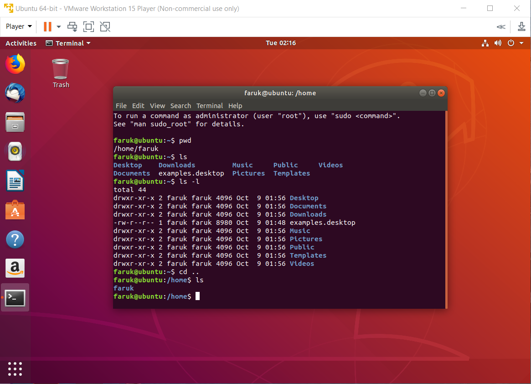Click the VMware download/install tools icon
Screen dimensions: 531x384
pyautogui.click(x=521, y=26)
